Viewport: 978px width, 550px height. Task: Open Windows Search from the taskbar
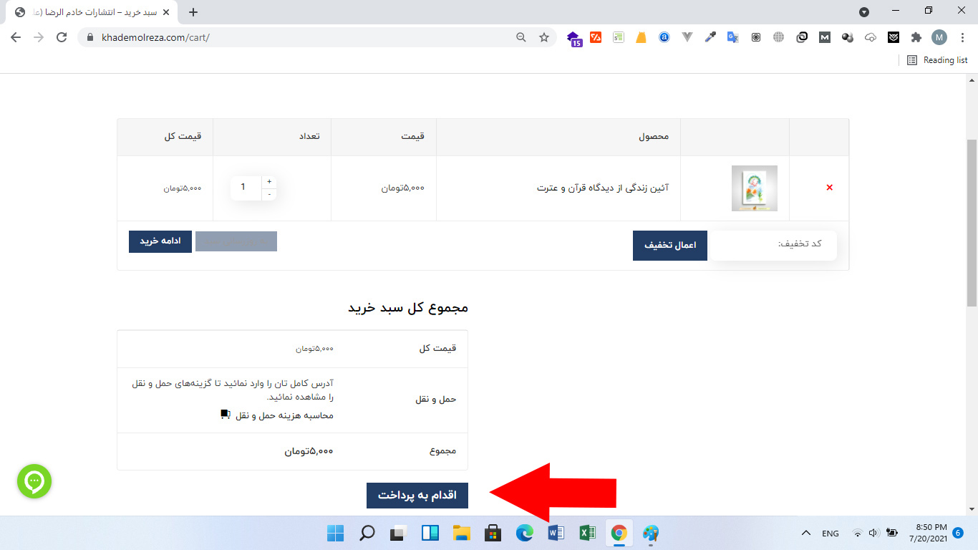point(367,533)
